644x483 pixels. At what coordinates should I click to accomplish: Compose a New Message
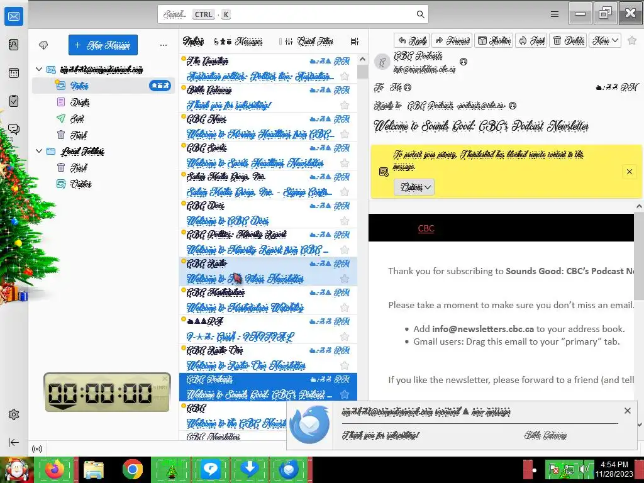[x=103, y=45]
